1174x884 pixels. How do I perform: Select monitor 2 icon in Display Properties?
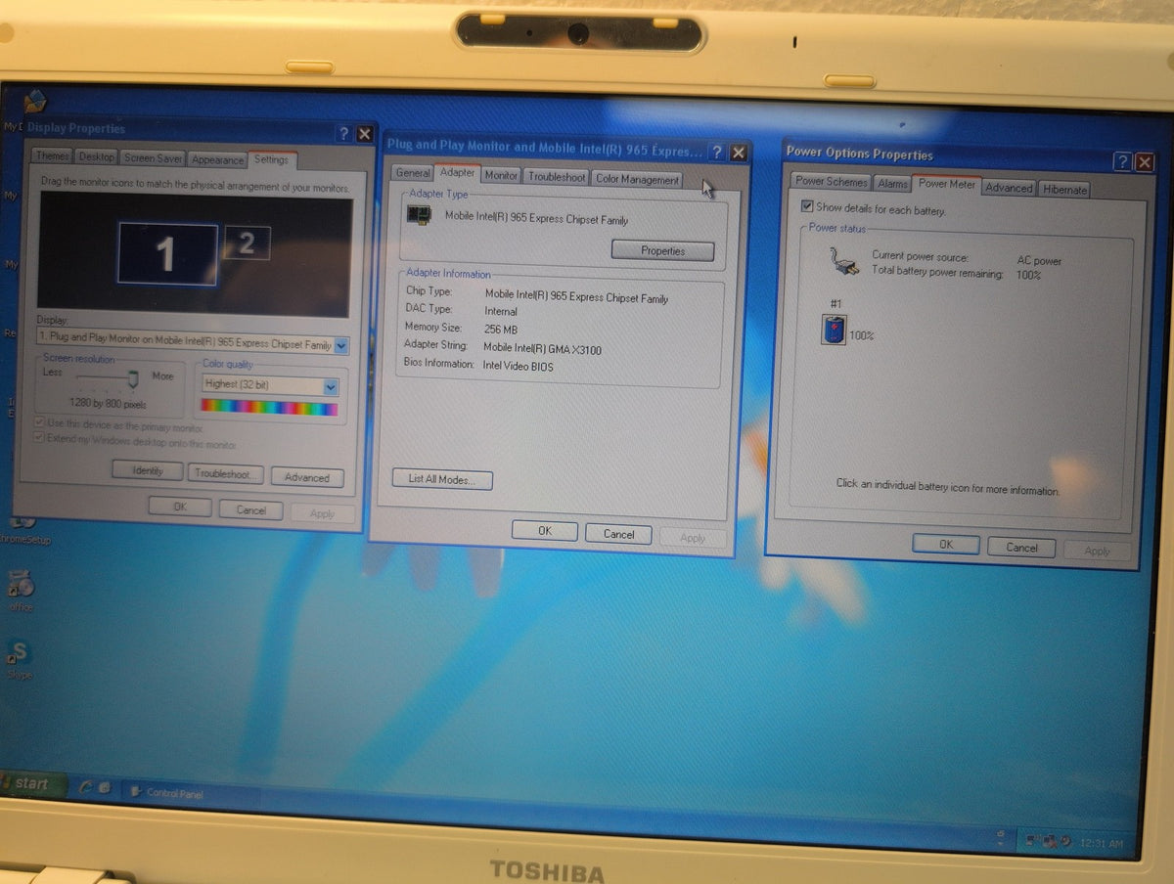tap(247, 243)
